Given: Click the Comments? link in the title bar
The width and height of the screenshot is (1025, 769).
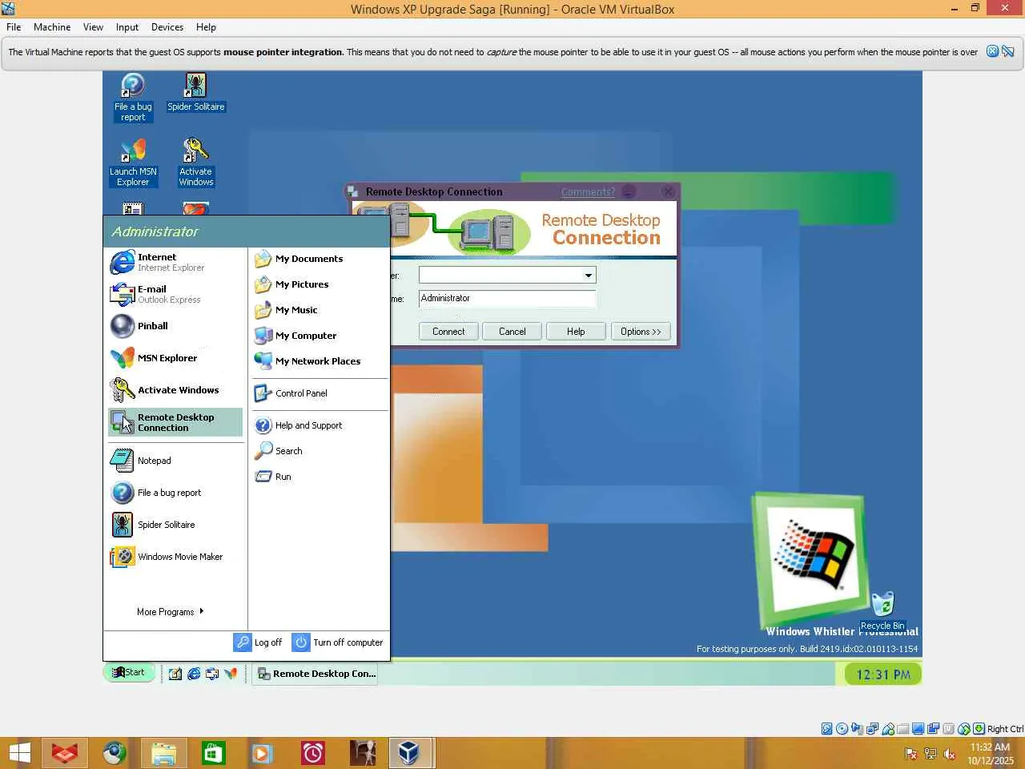Looking at the screenshot, I should pos(588,192).
